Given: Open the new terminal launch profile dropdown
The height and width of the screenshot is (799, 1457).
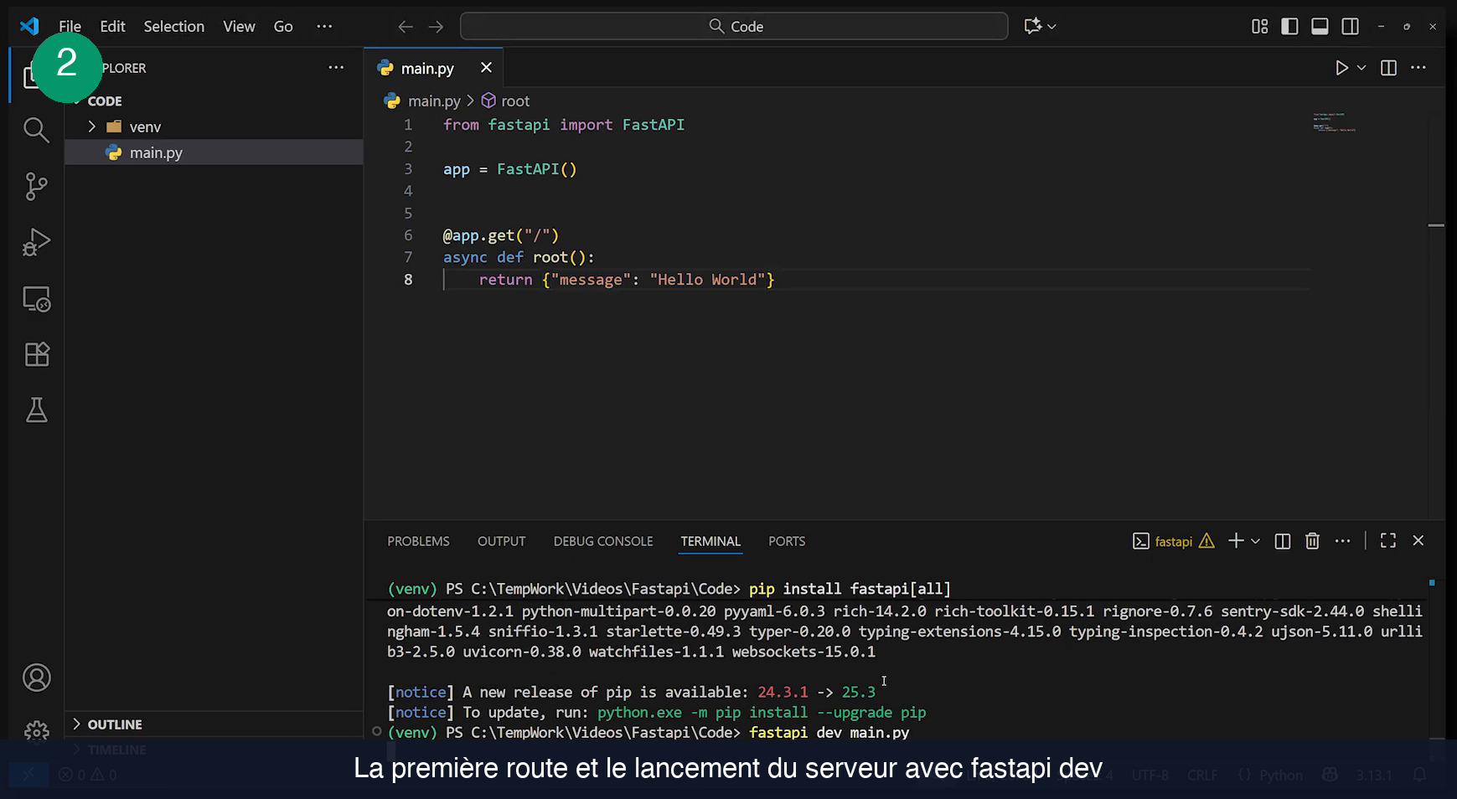Looking at the screenshot, I should (x=1255, y=542).
